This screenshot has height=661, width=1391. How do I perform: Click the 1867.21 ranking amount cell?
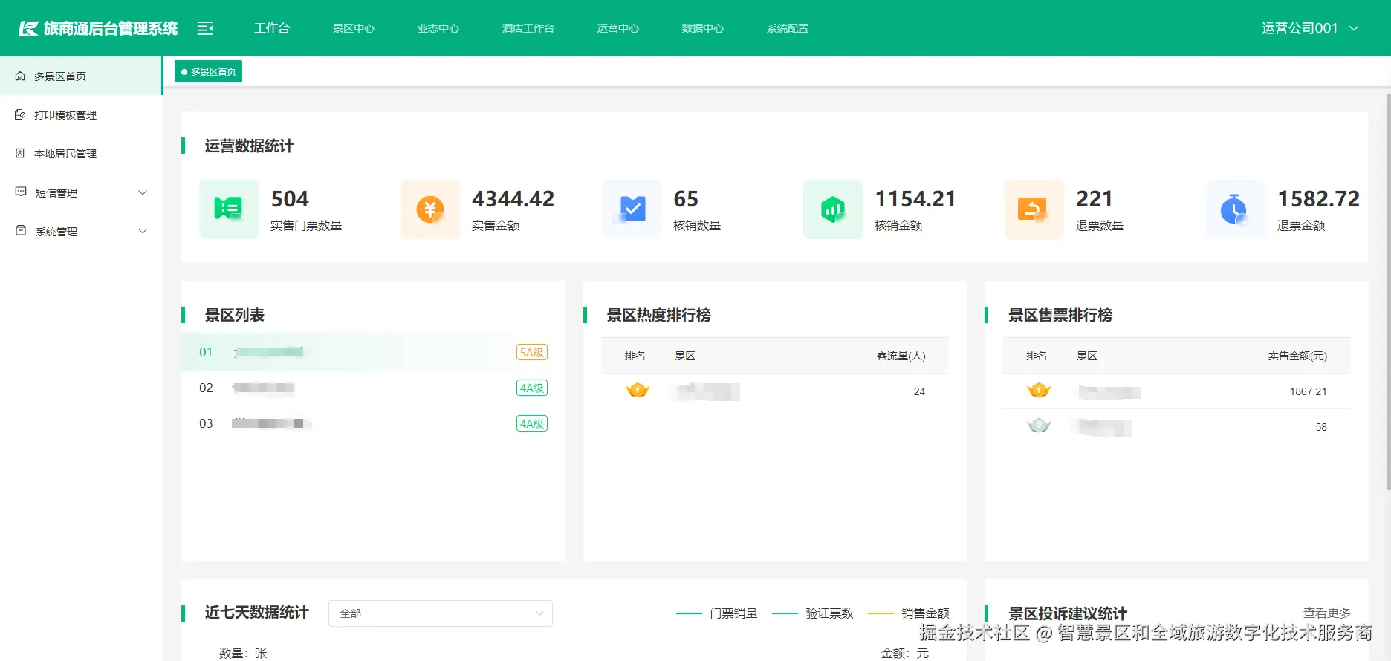coord(1308,391)
